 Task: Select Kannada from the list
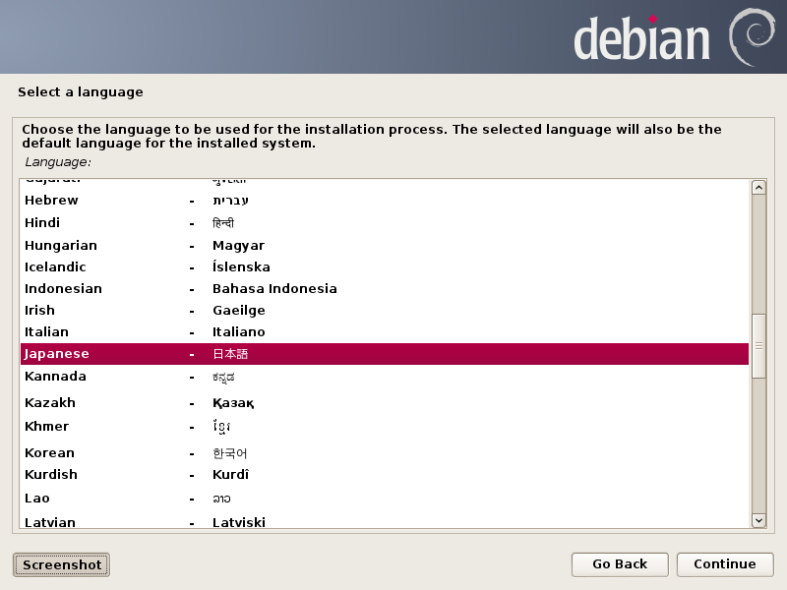point(55,377)
